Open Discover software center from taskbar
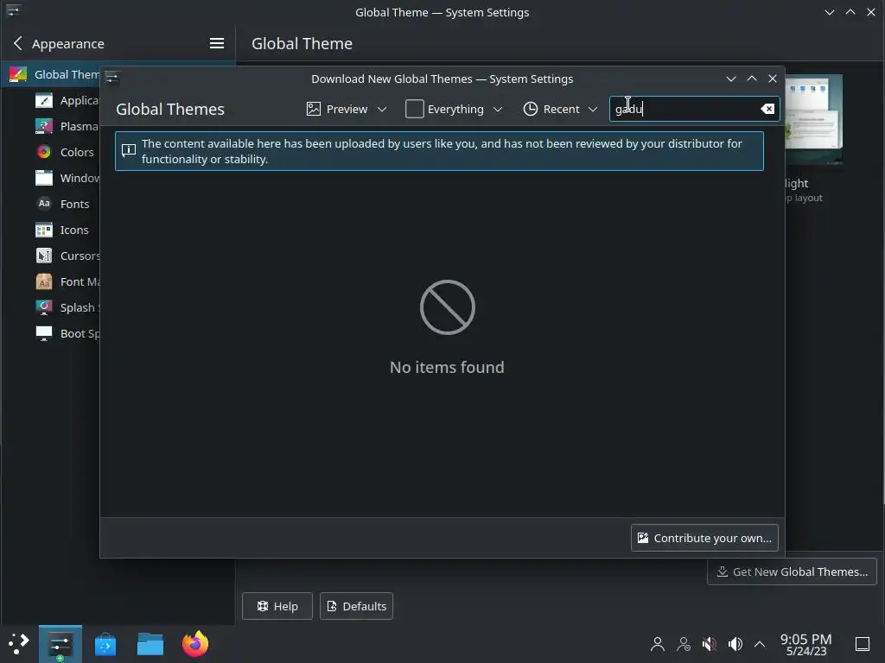This screenshot has width=885, height=663. (105, 644)
